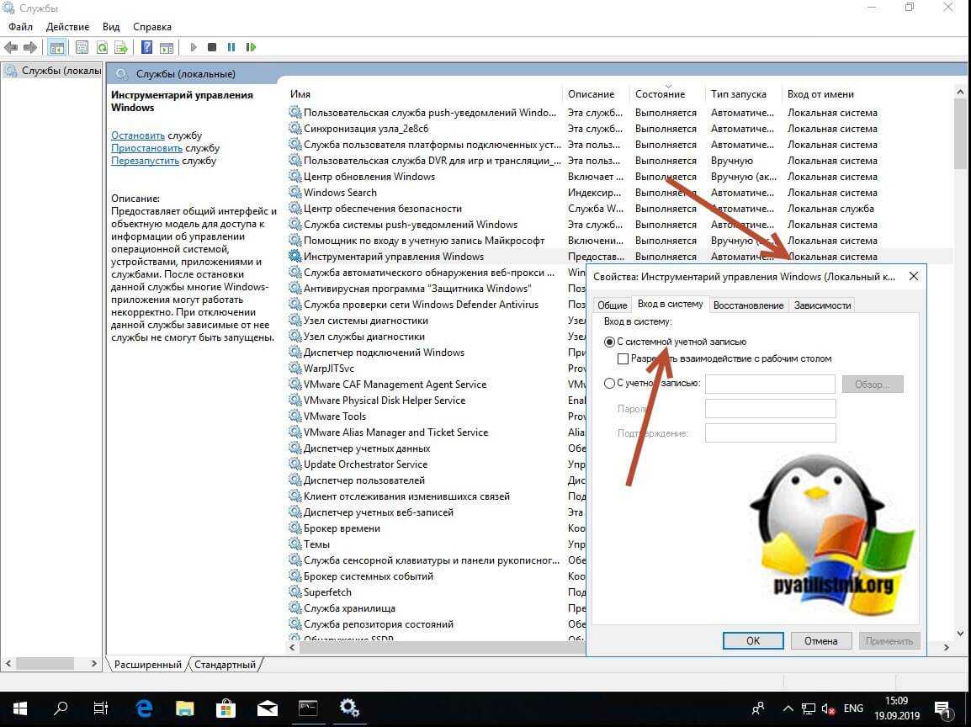The image size is (971, 727).
Task: Click the Приостановить service link
Action: tap(146, 148)
